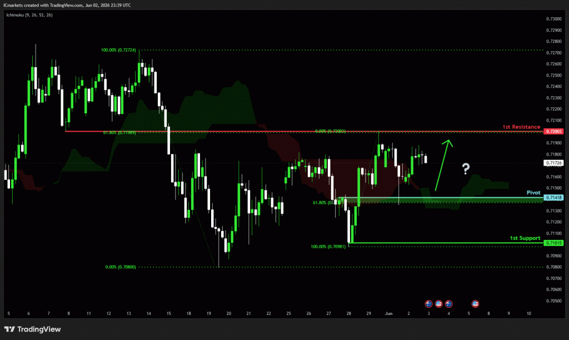Click the current price label 0.71726

click(554, 163)
